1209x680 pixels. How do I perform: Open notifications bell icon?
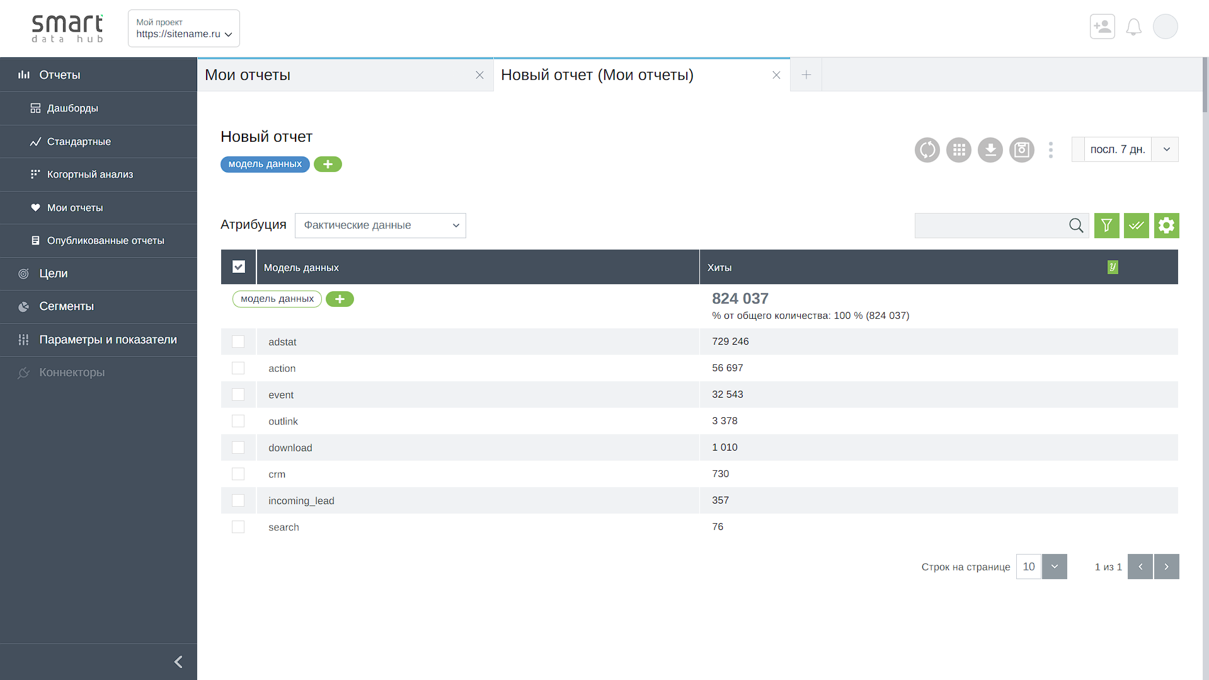point(1134,27)
